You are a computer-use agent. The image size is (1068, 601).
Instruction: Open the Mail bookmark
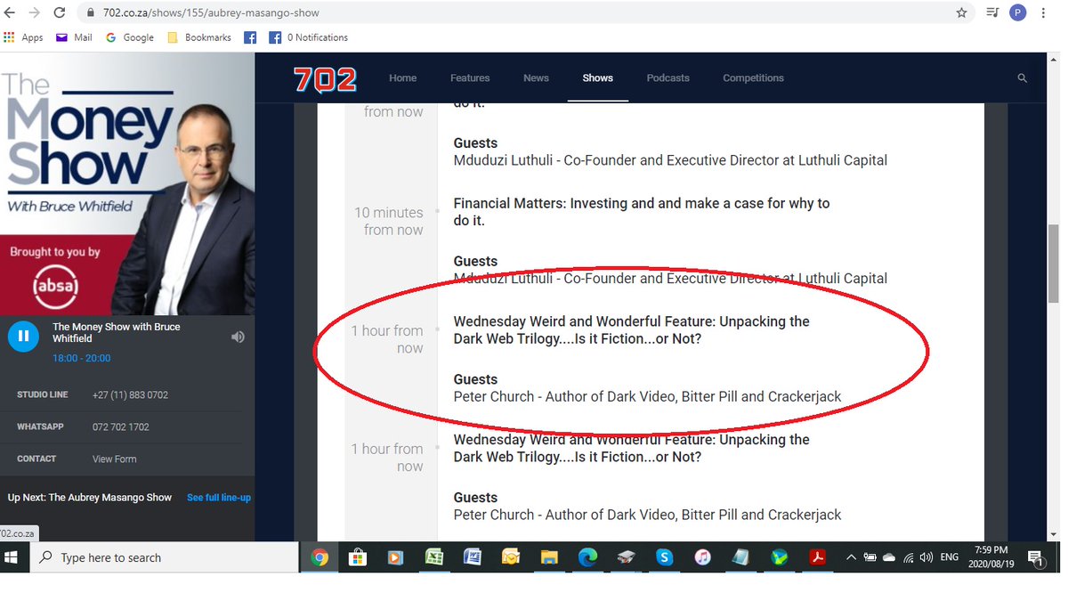pyautogui.click(x=74, y=37)
